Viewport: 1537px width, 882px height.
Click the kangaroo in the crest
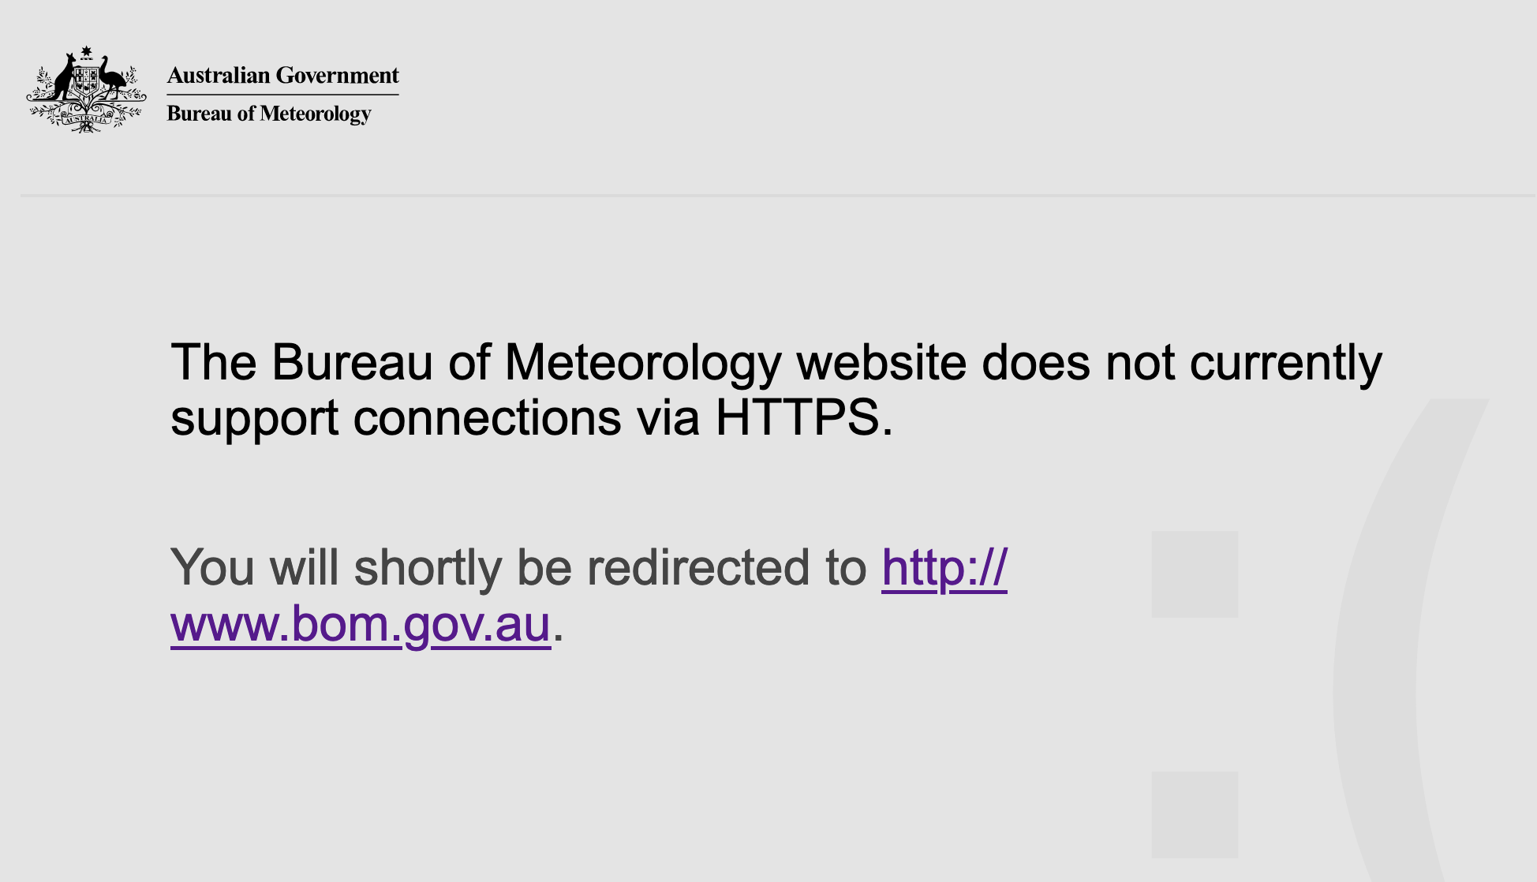65,79
